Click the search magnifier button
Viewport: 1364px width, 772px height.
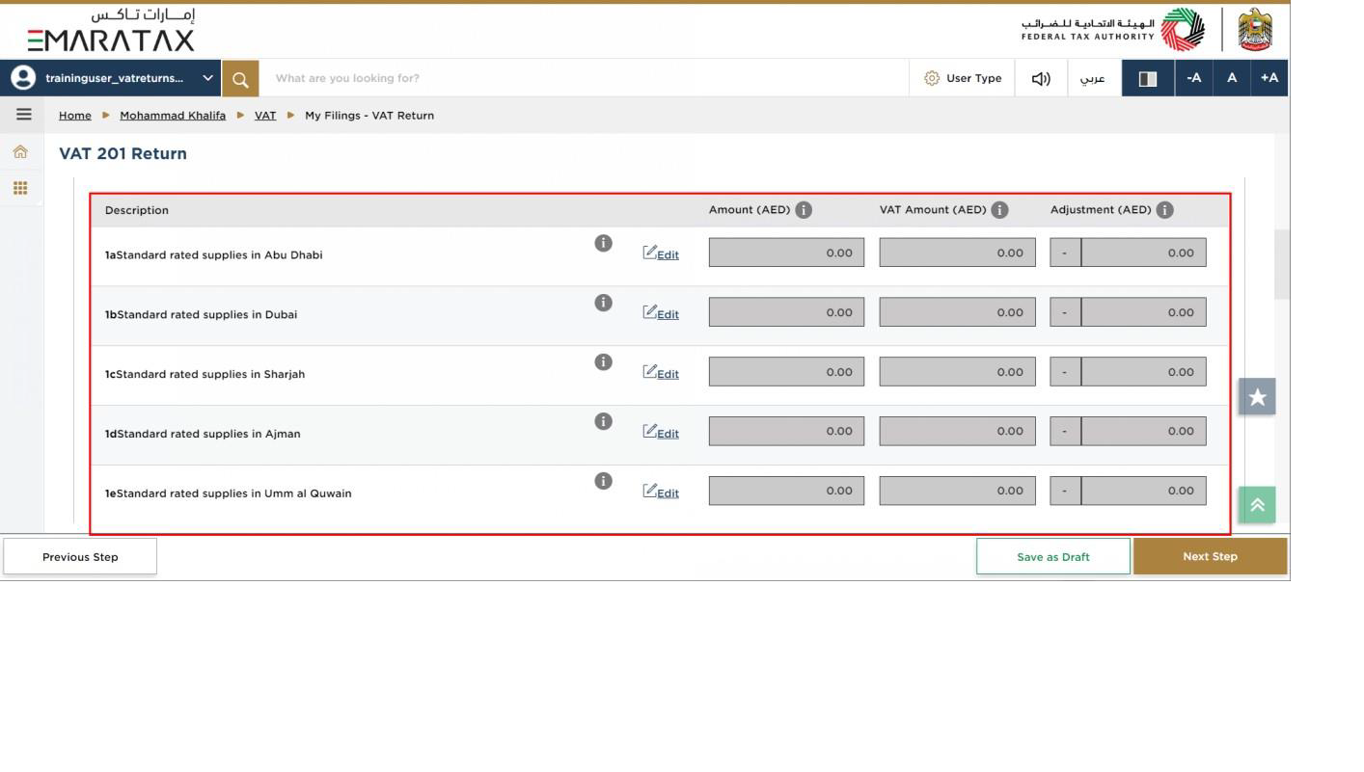[x=240, y=78]
